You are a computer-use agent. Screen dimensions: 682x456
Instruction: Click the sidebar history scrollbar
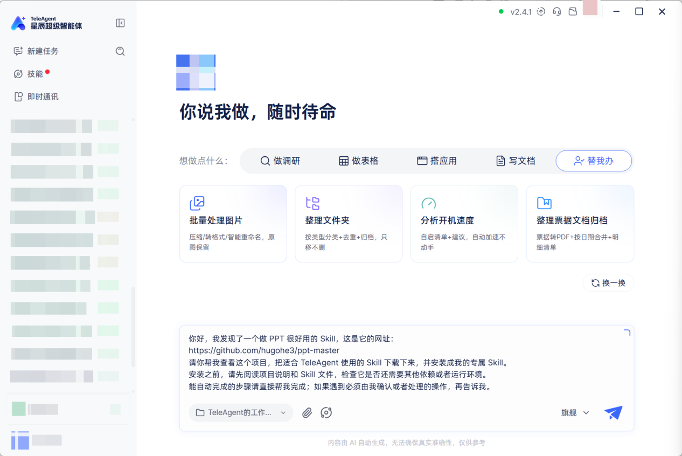pos(133,326)
